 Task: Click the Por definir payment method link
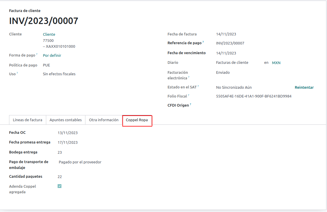(x=52, y=55)
